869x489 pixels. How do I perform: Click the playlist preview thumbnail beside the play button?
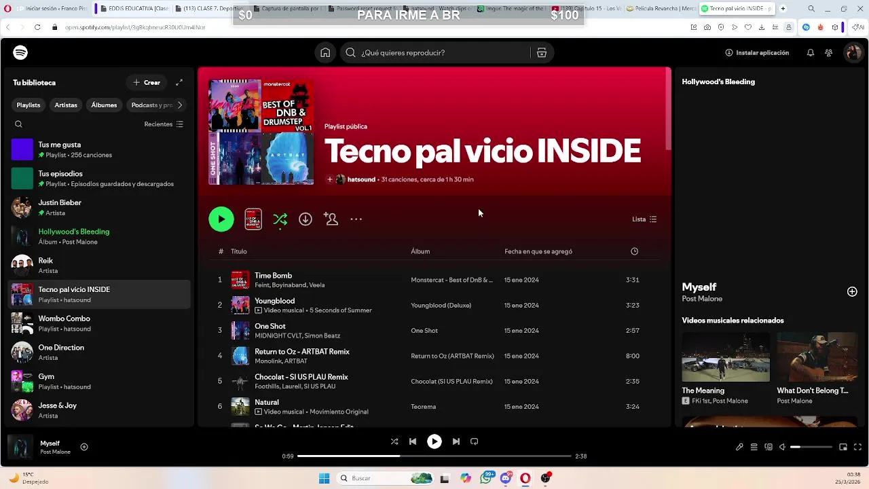[253, 219]
